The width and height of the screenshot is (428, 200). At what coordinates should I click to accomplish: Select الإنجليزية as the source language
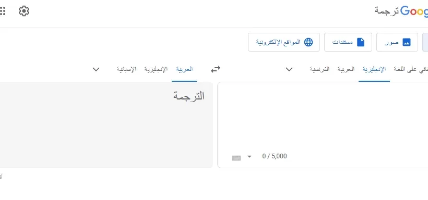point(374,69)
